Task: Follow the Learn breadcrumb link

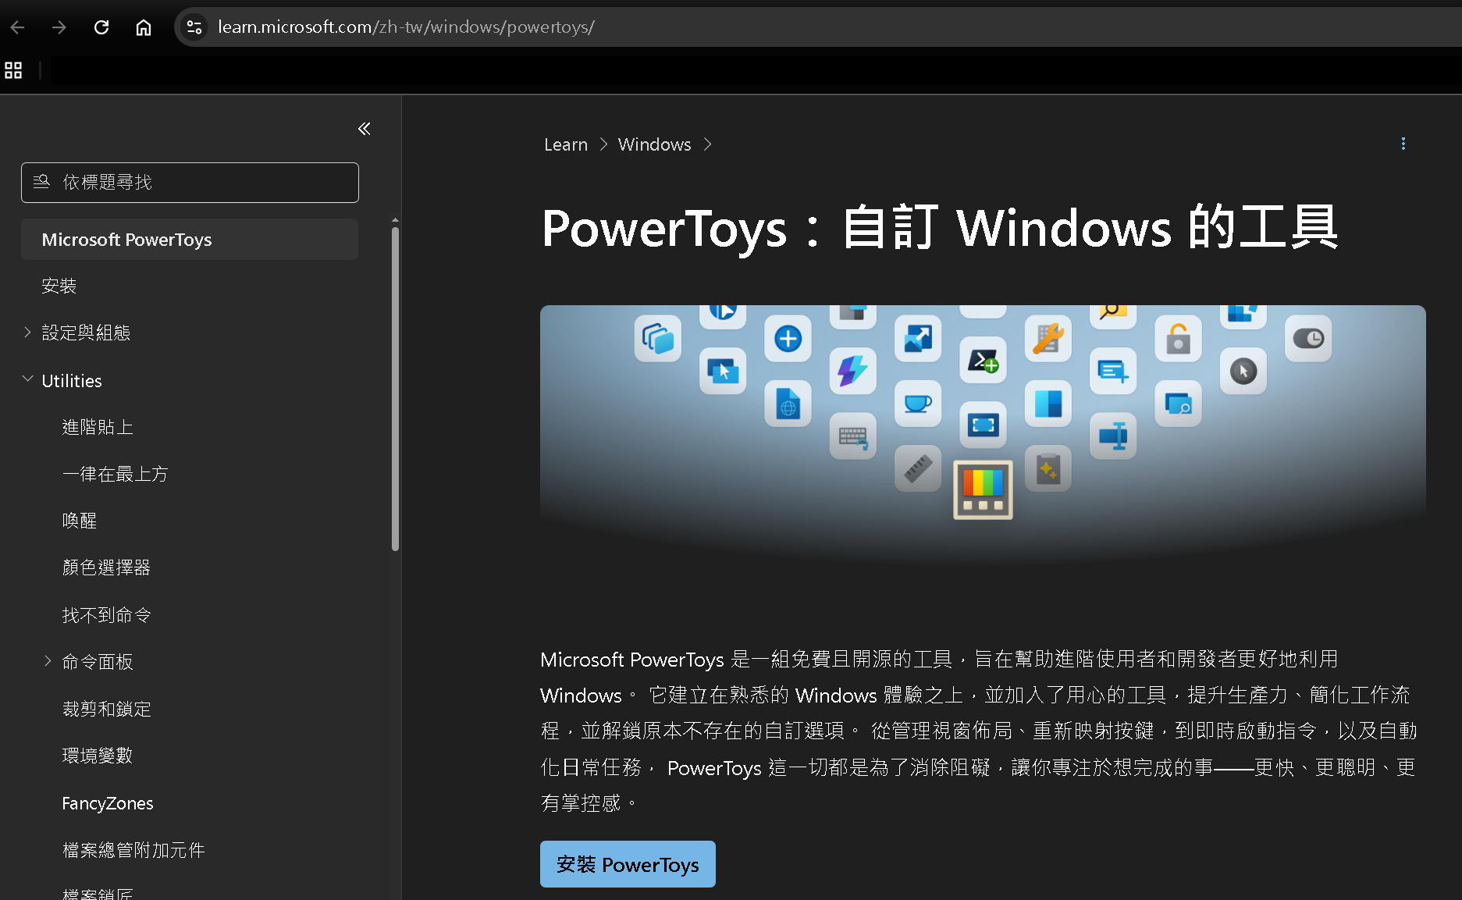Action: pos(566,144)
